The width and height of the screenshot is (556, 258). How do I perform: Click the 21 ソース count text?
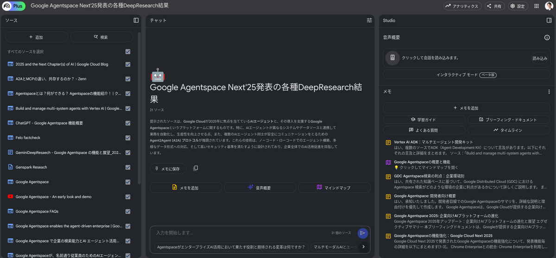(x=157, y=110)
